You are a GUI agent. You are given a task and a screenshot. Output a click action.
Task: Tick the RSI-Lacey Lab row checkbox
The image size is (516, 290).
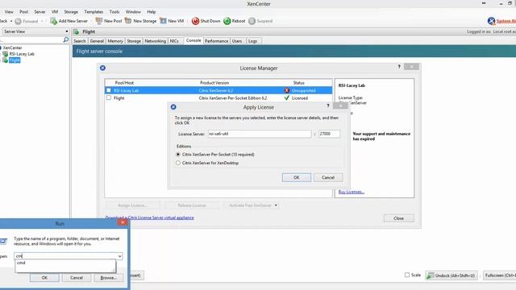pos(109,90)
